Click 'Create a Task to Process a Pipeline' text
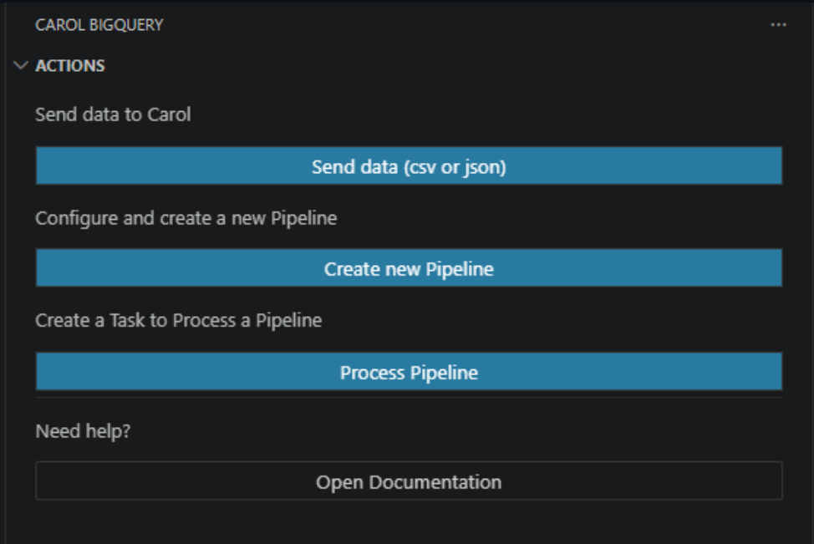This screenshot has height=544, width=814. [179, 320]
